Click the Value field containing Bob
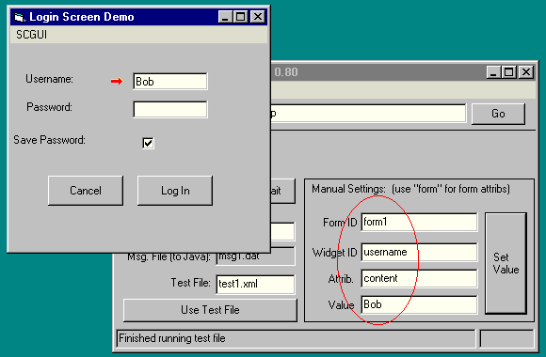The height and width of the screenshot is (357, 546). [419, 304]
